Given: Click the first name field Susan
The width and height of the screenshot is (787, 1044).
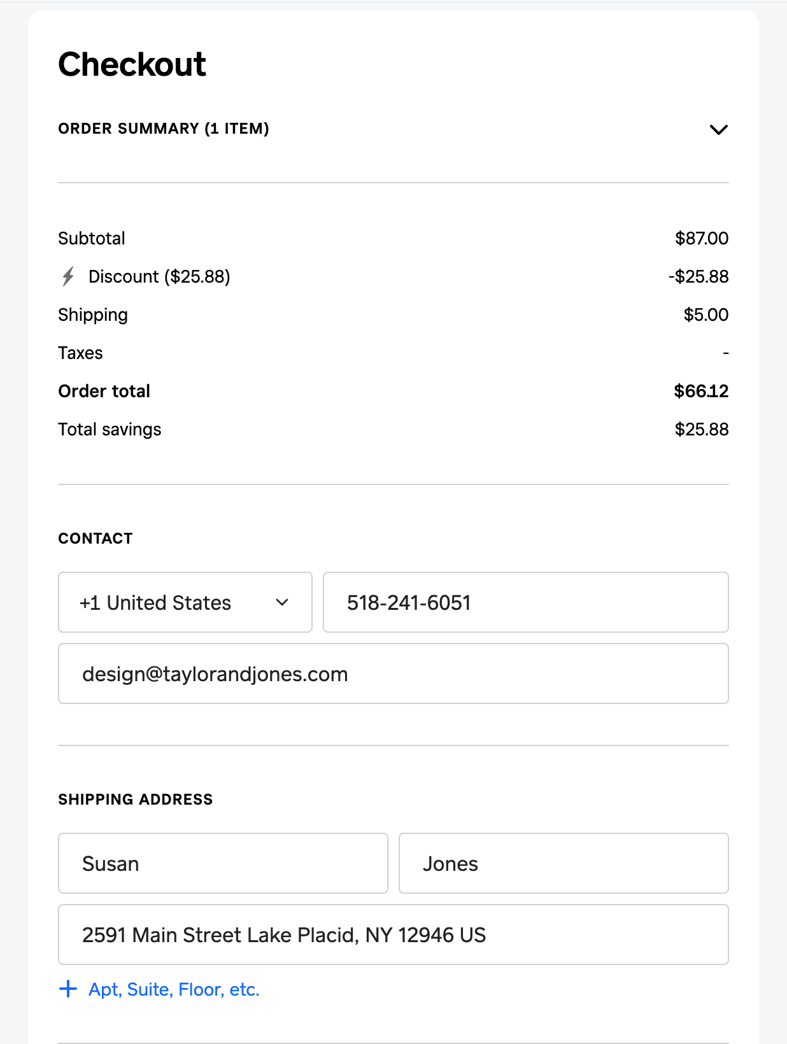Looking at the screenshot, I should 223,863.
